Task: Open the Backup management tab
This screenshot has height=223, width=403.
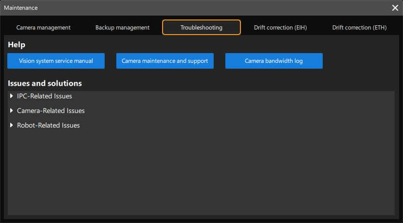Action: pyautogui.click(x=122, y=28)
